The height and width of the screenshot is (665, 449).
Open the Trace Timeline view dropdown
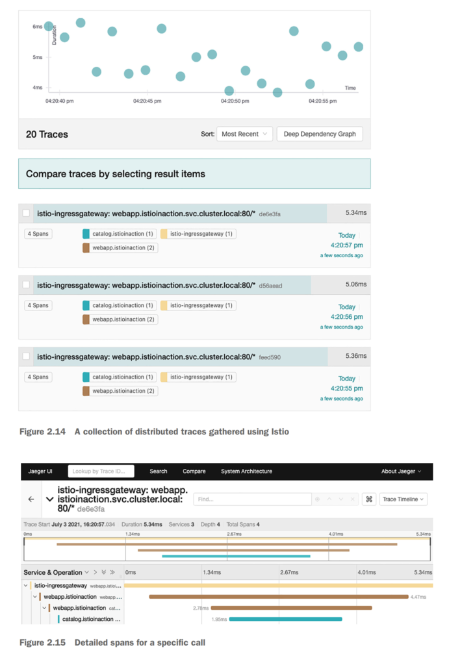[x=403, y=499]
